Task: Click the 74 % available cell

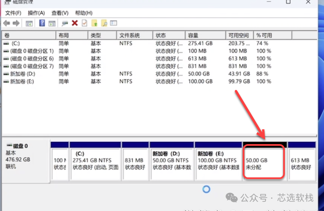Action: click(262, 43)
